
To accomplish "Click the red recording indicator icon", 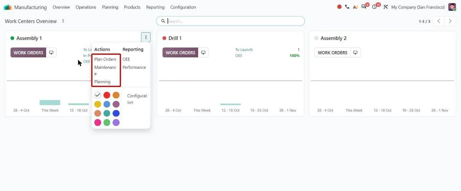I will point(339,7).
